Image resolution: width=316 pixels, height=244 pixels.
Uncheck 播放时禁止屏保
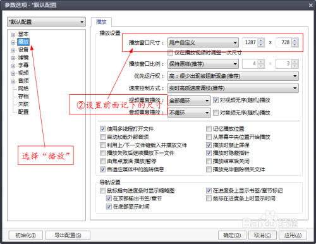[x=209, y=145]
